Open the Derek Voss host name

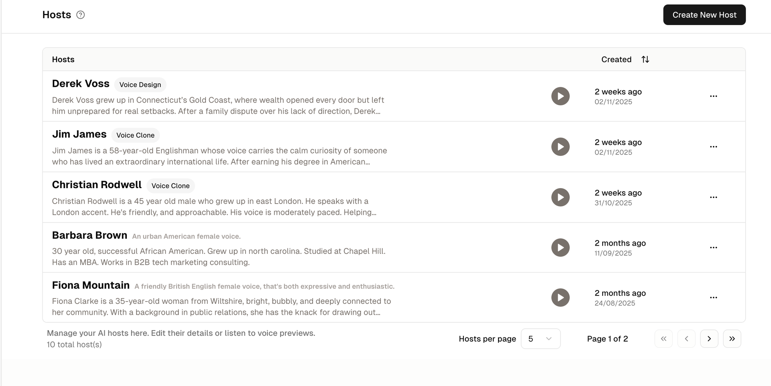tap(81, 84)
